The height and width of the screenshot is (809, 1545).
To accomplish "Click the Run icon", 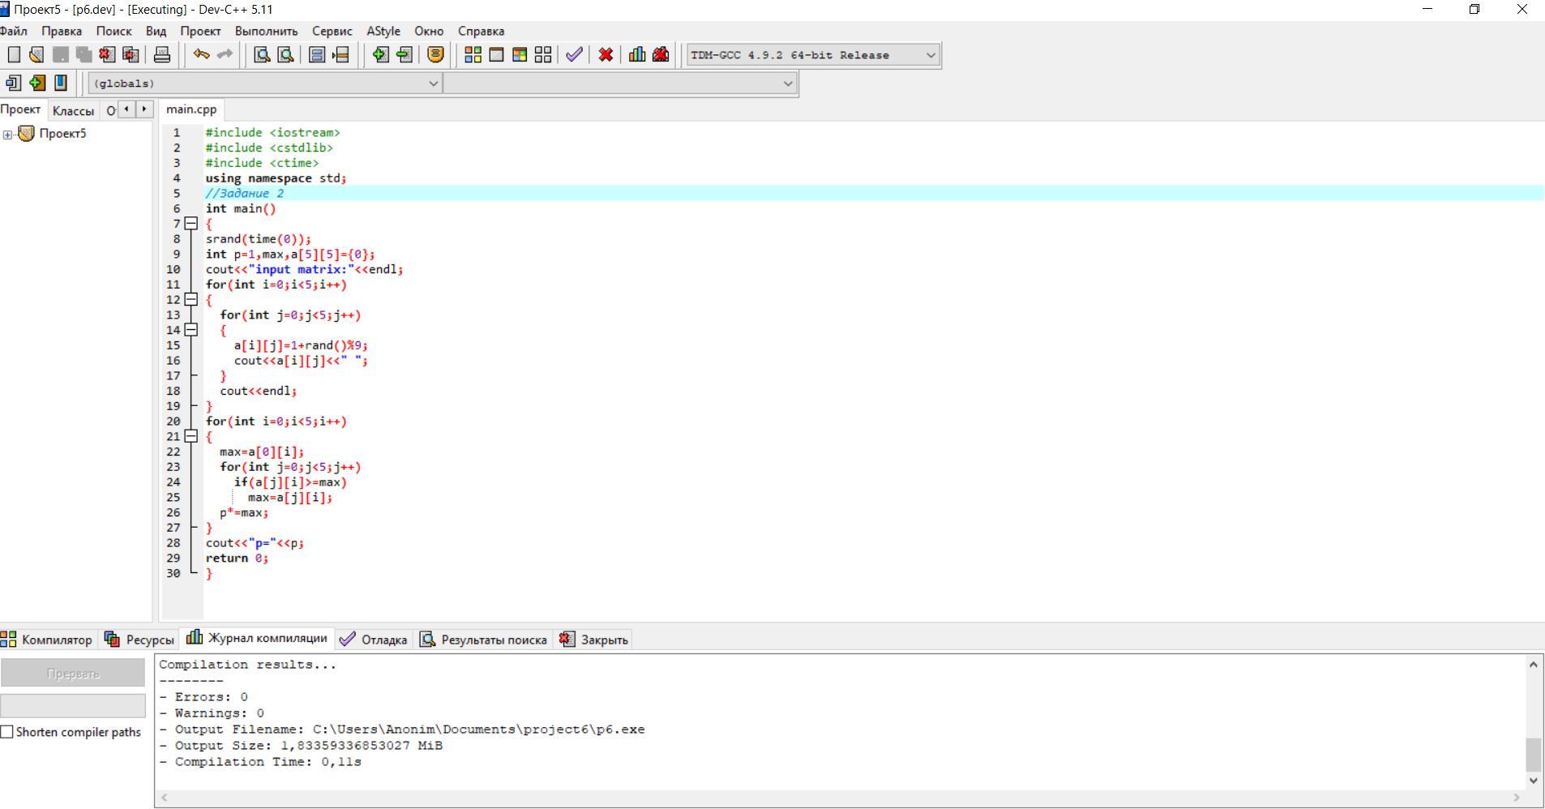I will click(x=496, y=54).
